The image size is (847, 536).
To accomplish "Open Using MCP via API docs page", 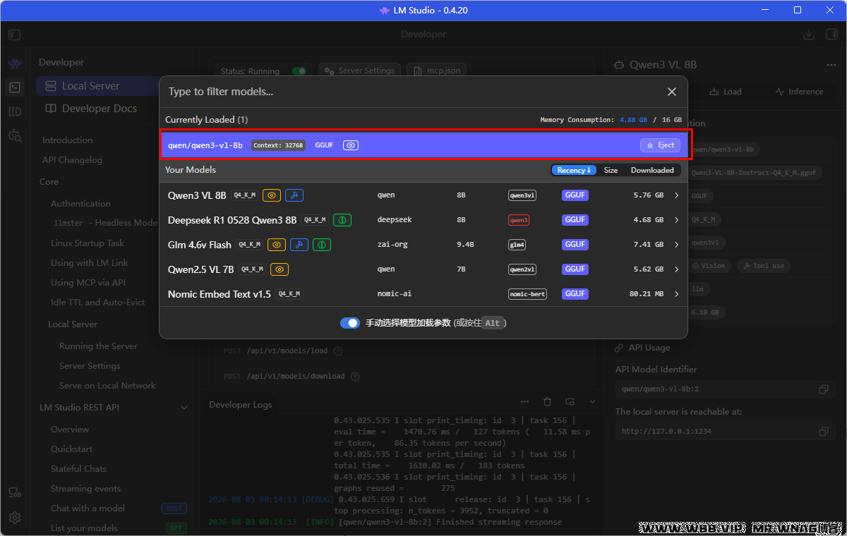I will click(88, 283).
